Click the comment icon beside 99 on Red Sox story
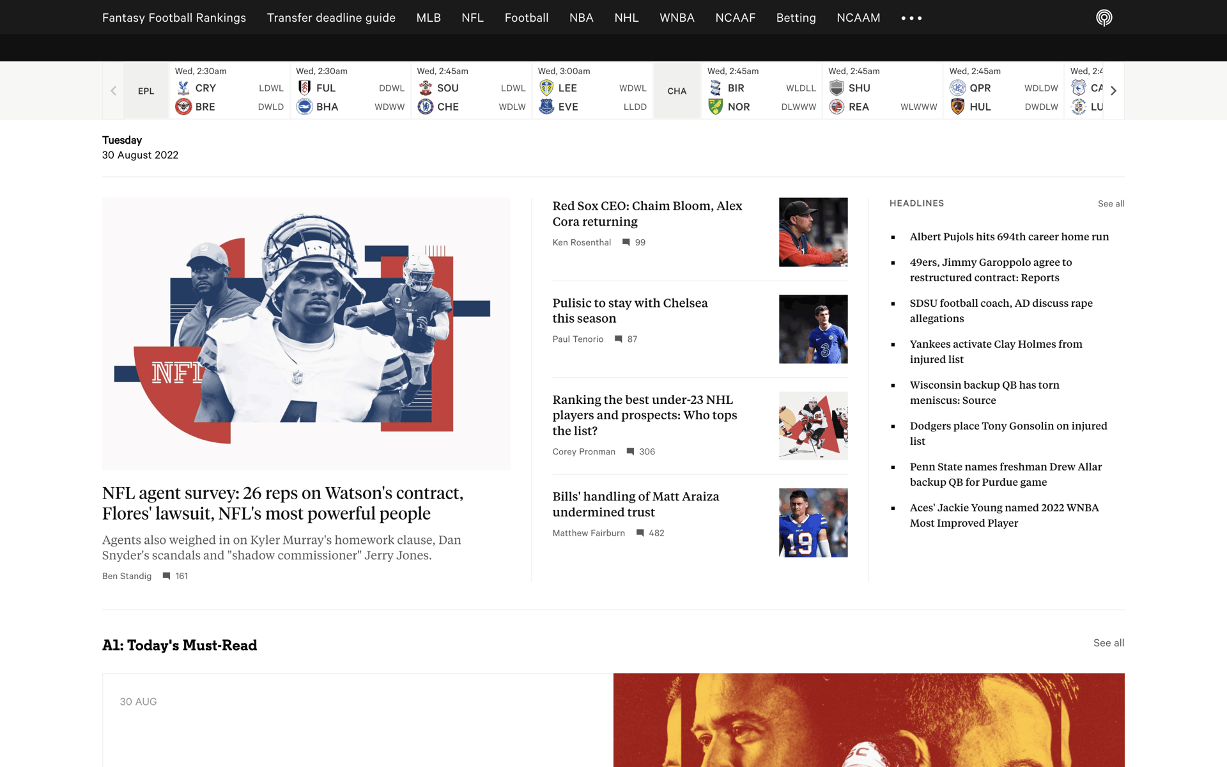 [x=626, y=242]
